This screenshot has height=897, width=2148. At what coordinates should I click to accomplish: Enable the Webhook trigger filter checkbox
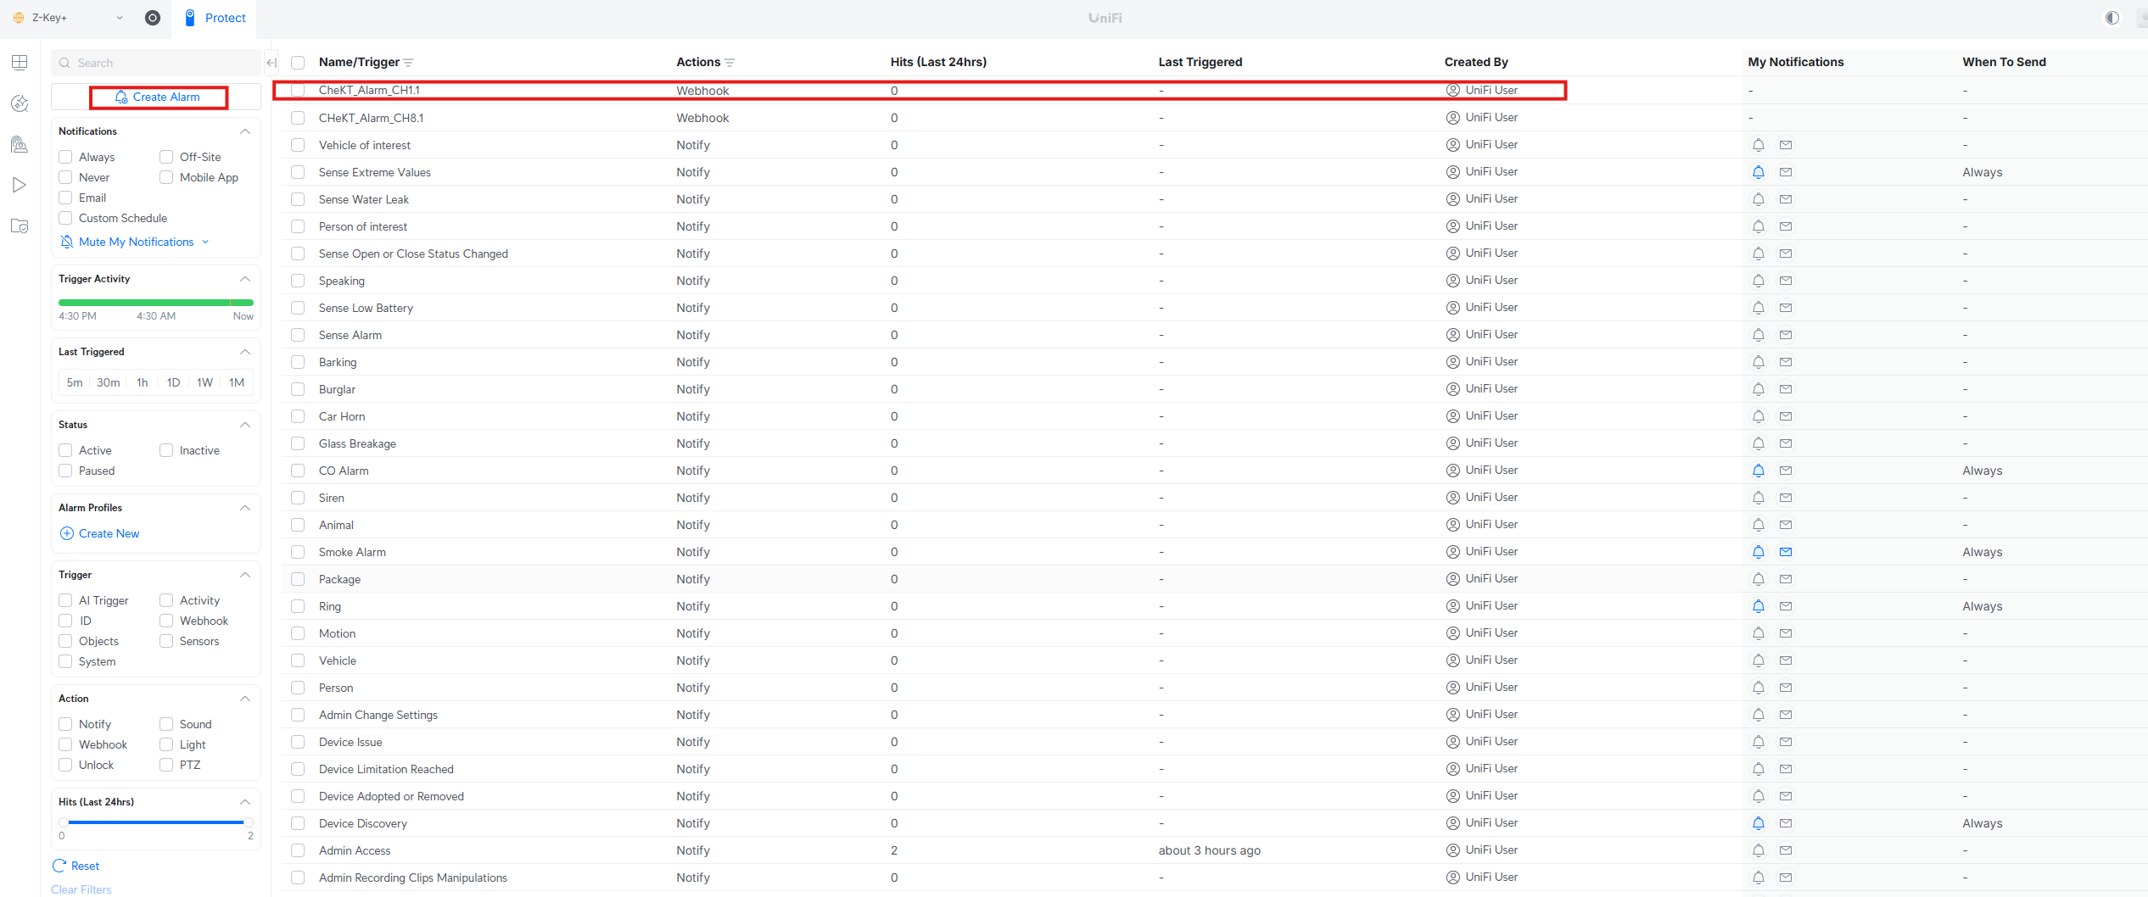pos(166,621)
